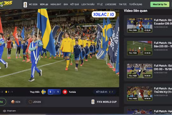Click the site logo with soccer ball
172x115 pixels.
tap(6, 4)
